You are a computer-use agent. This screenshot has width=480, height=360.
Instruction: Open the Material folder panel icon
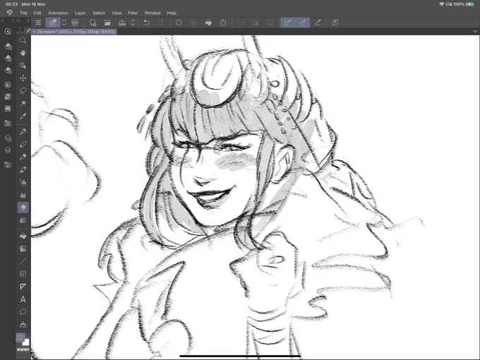point(8,165)
